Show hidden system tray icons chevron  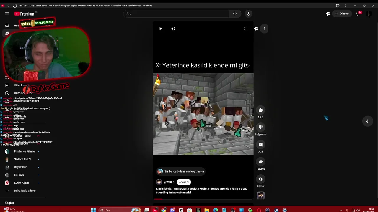341,210
